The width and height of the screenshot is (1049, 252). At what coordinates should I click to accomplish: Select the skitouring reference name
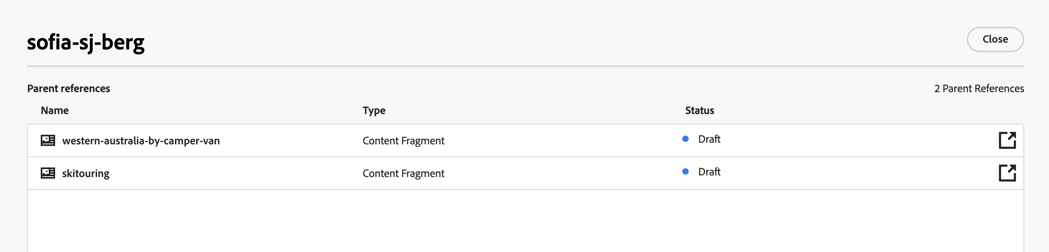pos(85,173)
